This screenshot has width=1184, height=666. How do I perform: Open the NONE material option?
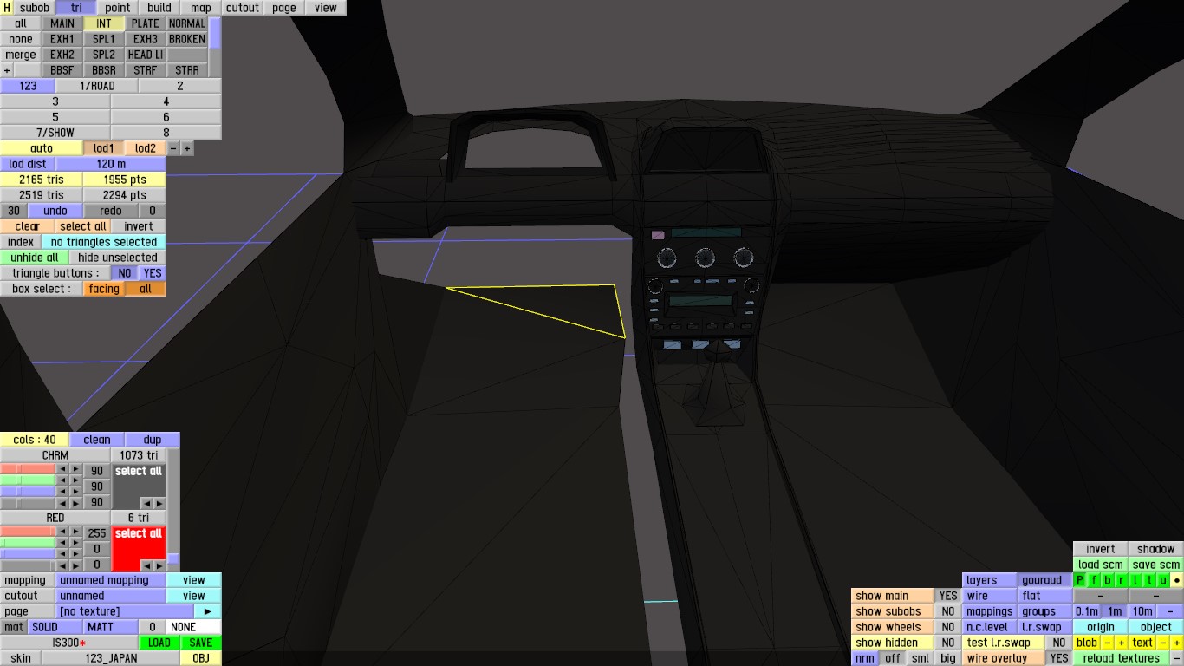pyautogui.click(x=194, y=627)
